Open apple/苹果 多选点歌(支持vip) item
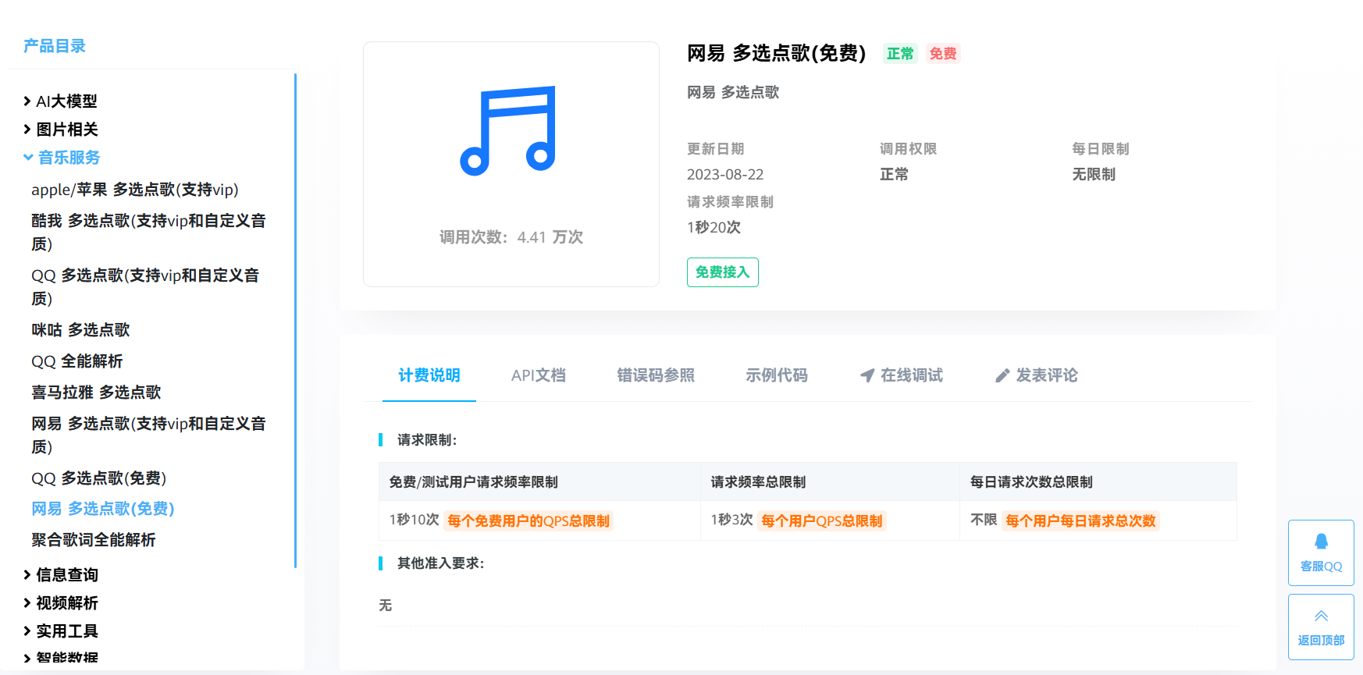Image resolution: width=1363 pixels, height=675 pixels. (x=135, y=190)
